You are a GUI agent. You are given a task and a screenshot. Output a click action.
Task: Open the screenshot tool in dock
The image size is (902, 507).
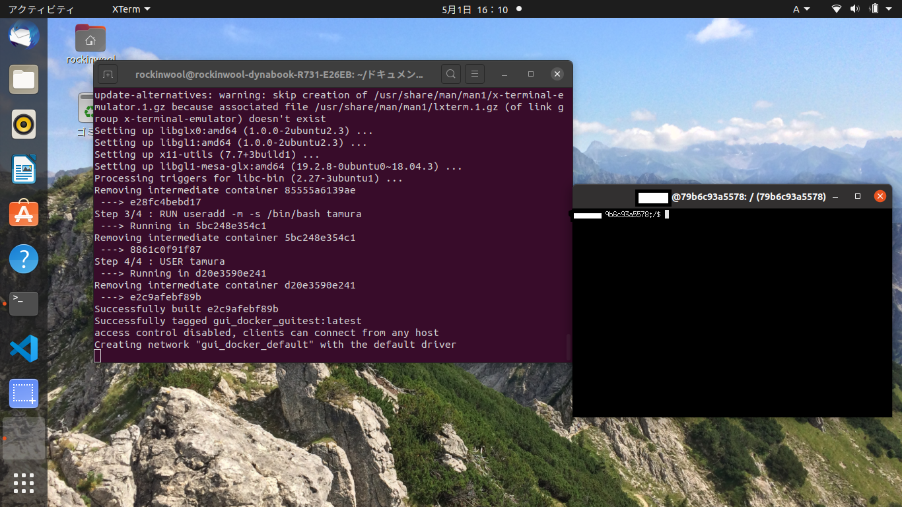[x=24, y=393]
